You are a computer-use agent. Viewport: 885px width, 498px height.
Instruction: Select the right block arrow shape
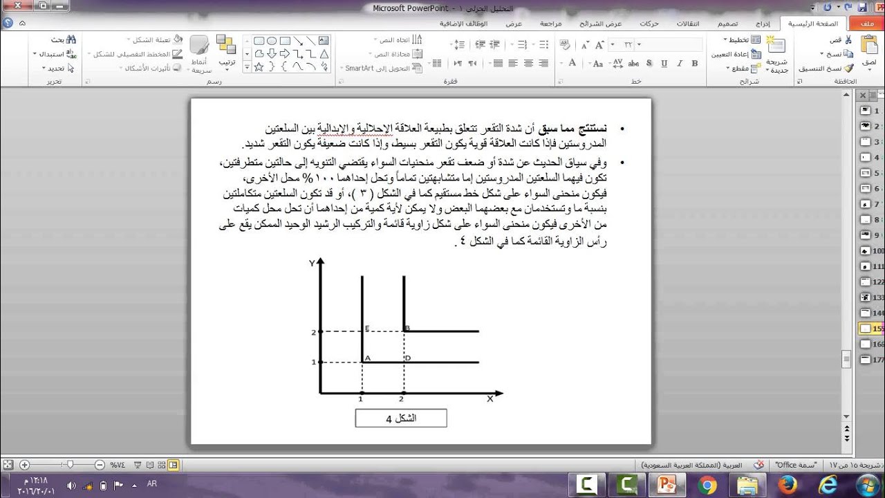(285, 54)
